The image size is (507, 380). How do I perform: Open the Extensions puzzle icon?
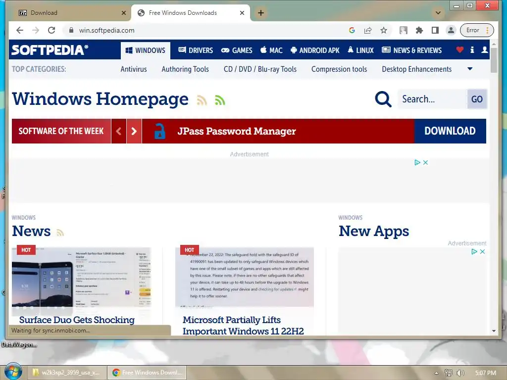[x=419, y=30]
